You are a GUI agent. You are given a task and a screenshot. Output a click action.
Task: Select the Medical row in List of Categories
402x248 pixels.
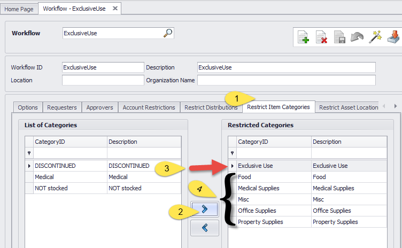pos(69,177)
